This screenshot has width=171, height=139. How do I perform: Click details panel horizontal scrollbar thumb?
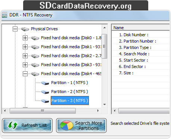coord(144,111)
